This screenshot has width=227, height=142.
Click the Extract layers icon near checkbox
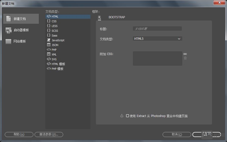coord(122,116)
